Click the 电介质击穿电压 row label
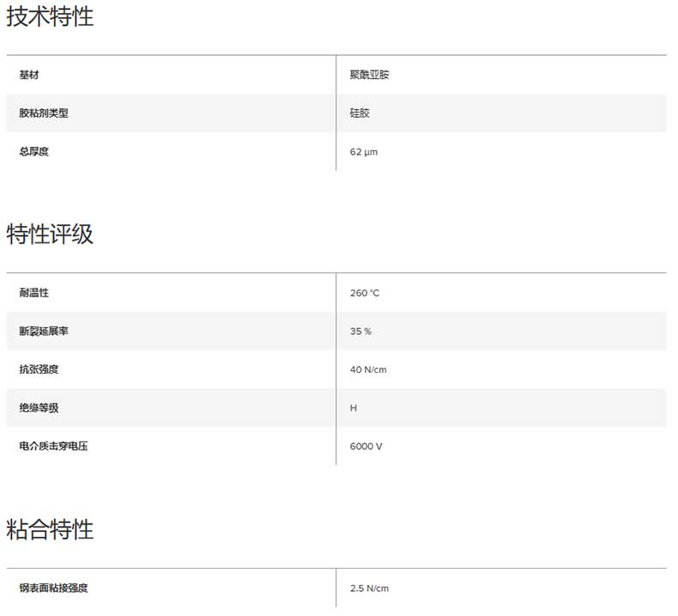This screenshot has height=616, width=678. [53, 447]
